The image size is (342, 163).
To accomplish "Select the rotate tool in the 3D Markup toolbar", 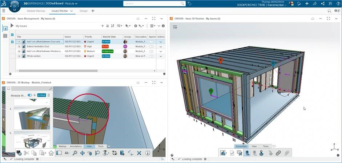I will pyautogui.click(x=90, y=153).
